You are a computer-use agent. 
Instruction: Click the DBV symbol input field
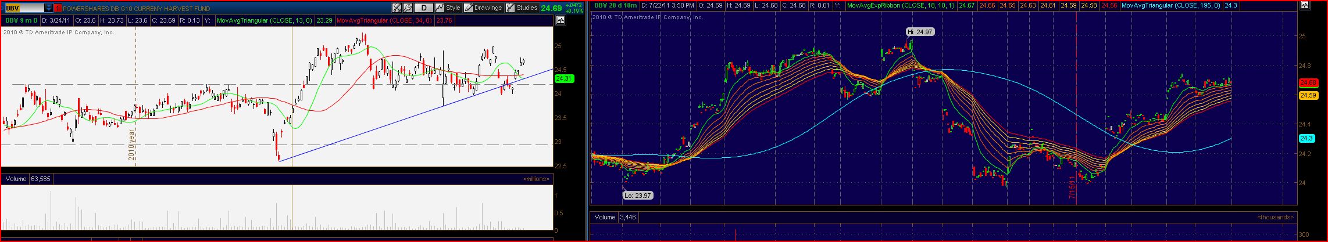[x=24, y=8]
